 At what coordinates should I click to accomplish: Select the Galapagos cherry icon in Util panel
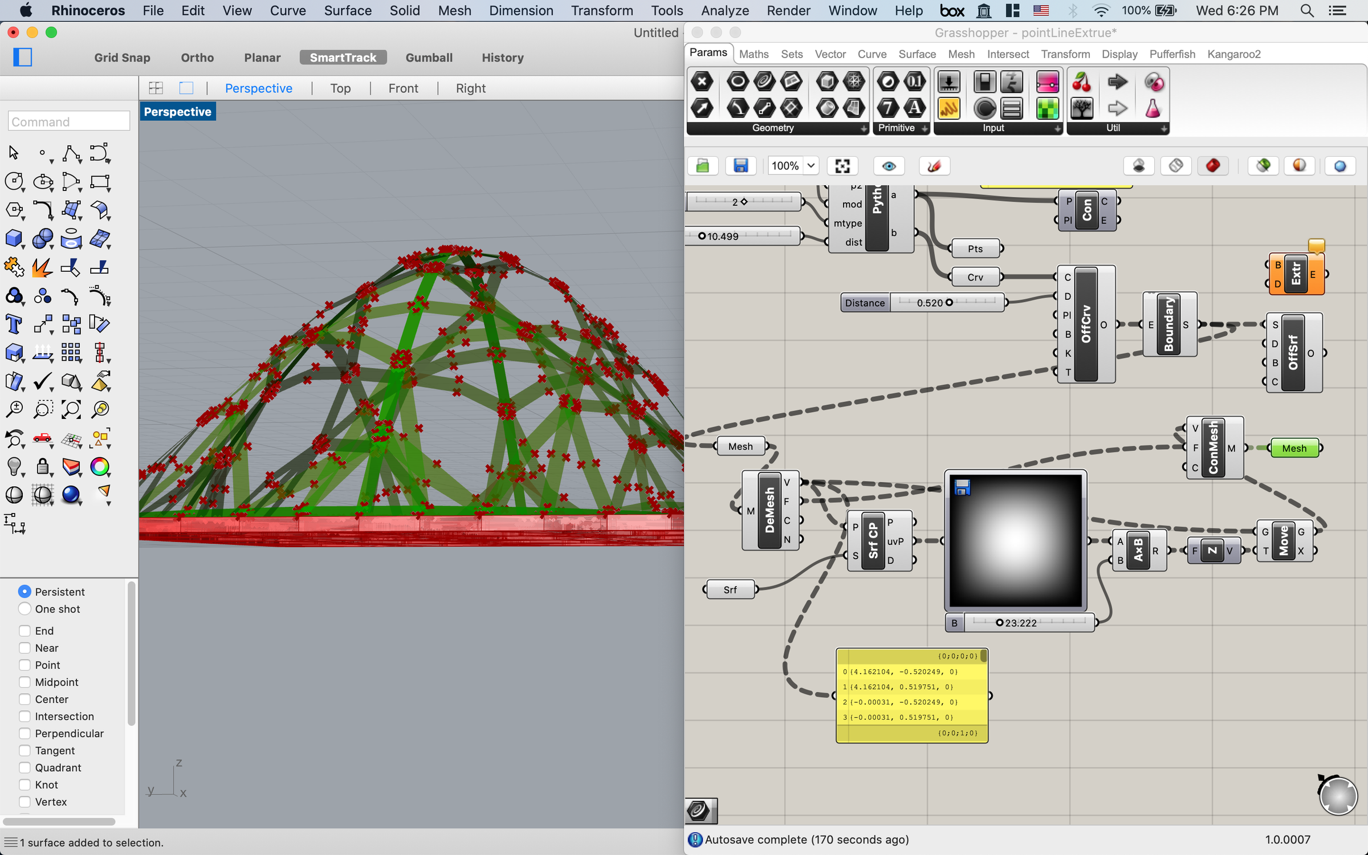tap(1081, 83)
